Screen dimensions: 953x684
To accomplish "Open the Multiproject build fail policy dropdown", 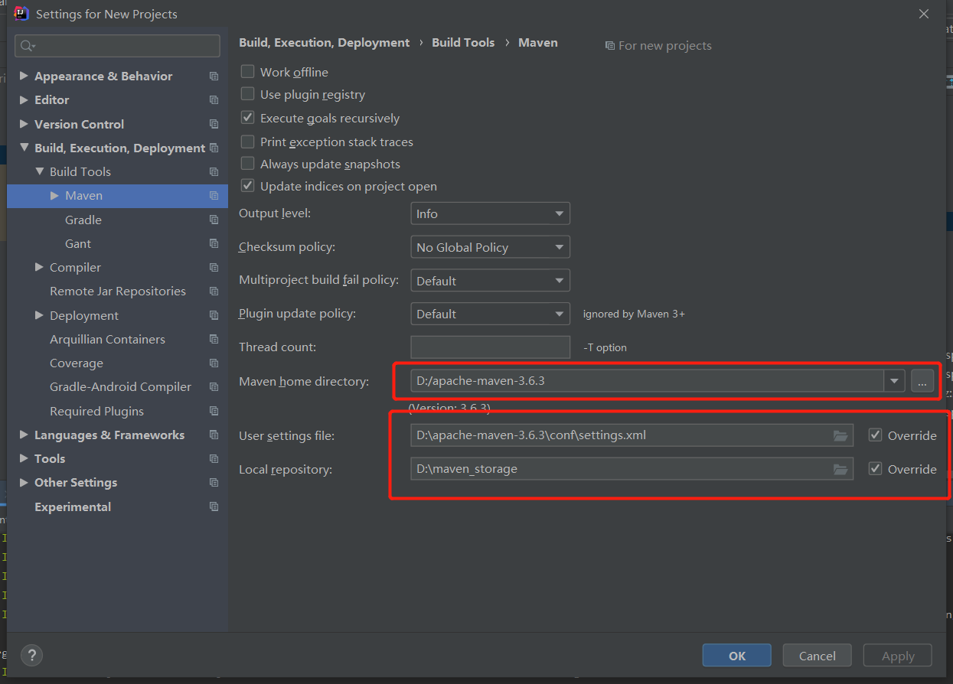I will coord(490,281).
